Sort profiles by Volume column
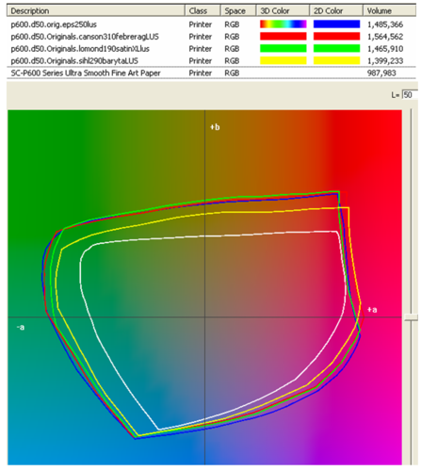 (390, 10)
